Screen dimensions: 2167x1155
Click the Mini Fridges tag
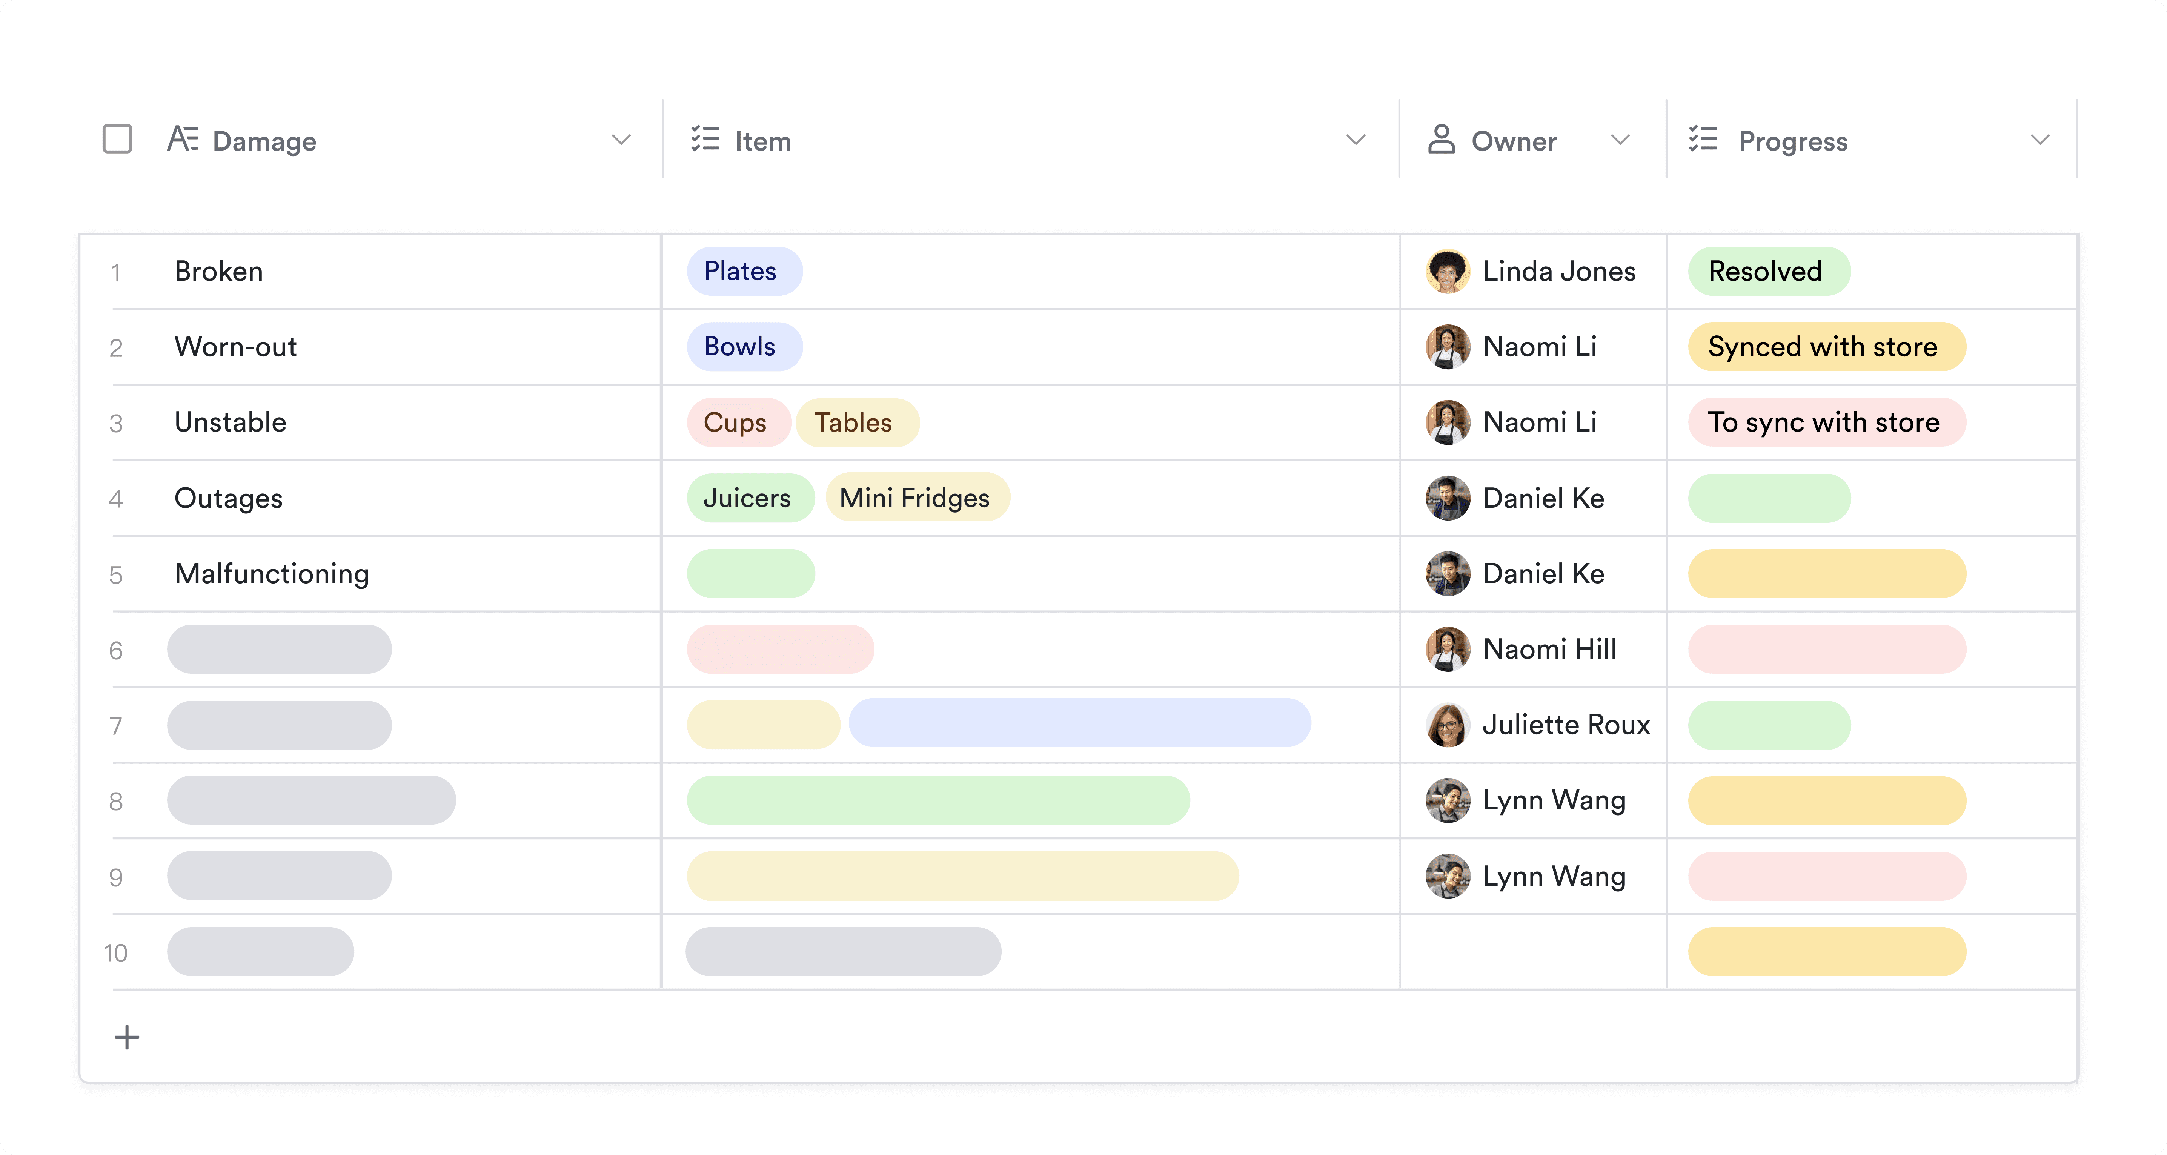[916, 498]
